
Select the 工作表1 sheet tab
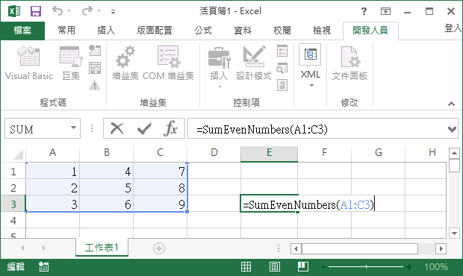[102, 247]
